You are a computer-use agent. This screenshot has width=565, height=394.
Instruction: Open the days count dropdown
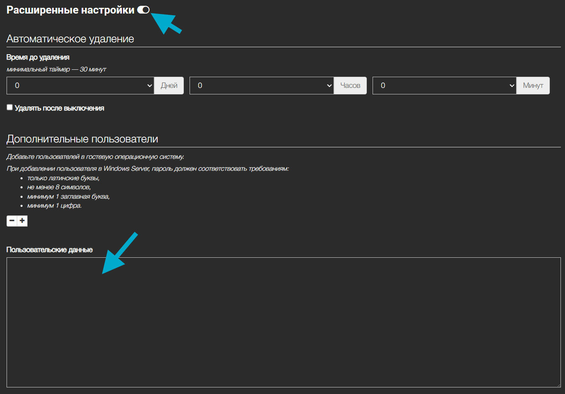coord(80,85)
